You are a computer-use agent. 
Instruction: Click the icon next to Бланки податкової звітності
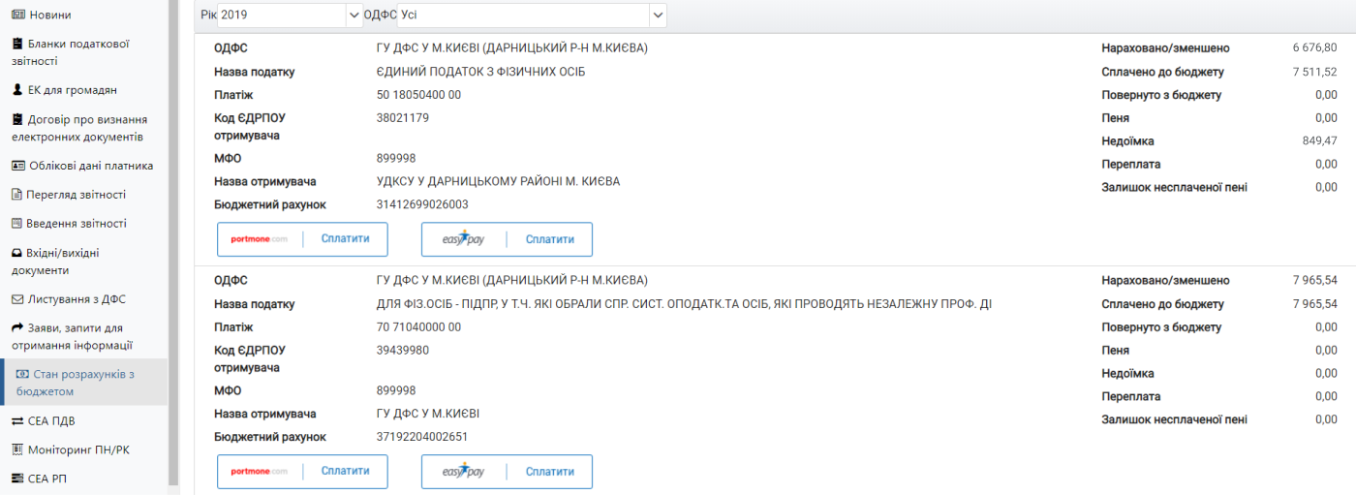[17, 44]
